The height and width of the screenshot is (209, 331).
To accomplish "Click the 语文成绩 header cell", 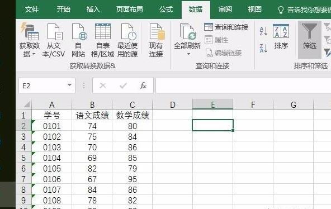I will tap(92, 115).
